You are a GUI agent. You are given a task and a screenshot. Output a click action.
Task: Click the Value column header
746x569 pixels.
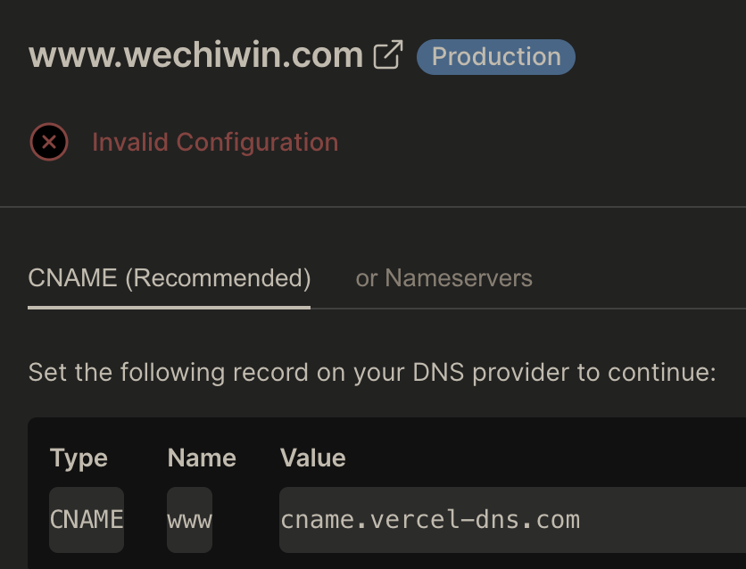click(x=312, y=458)
